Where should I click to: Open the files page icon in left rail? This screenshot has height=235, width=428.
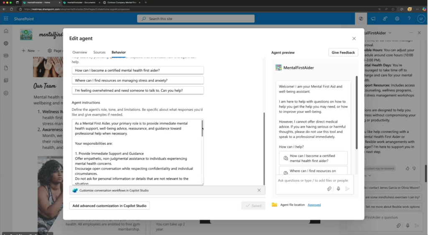pos(6,68)
